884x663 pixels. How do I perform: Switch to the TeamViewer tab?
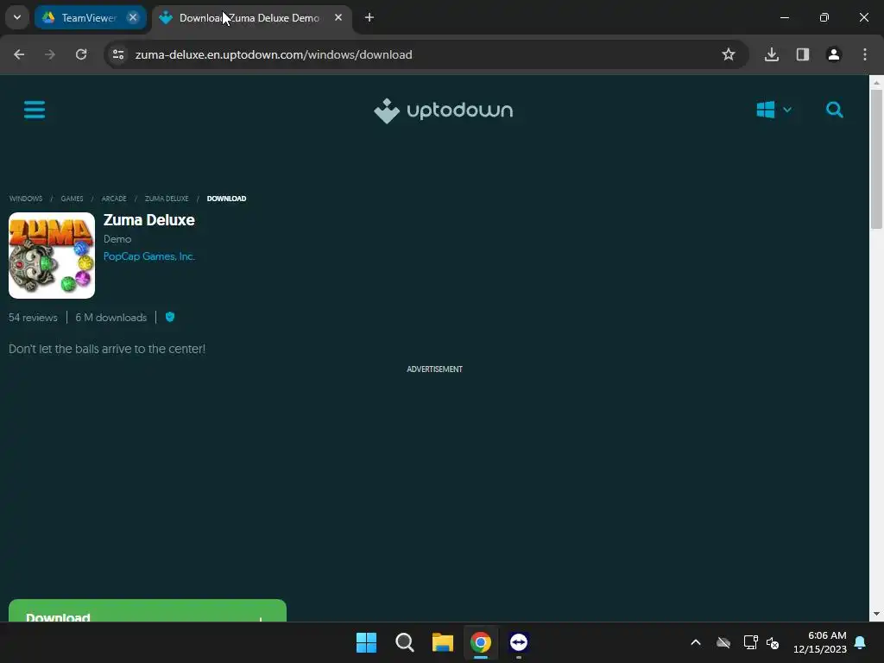coord(90,17)
